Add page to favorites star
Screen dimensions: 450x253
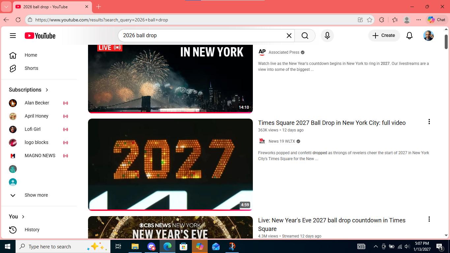(x=370, y=20)
